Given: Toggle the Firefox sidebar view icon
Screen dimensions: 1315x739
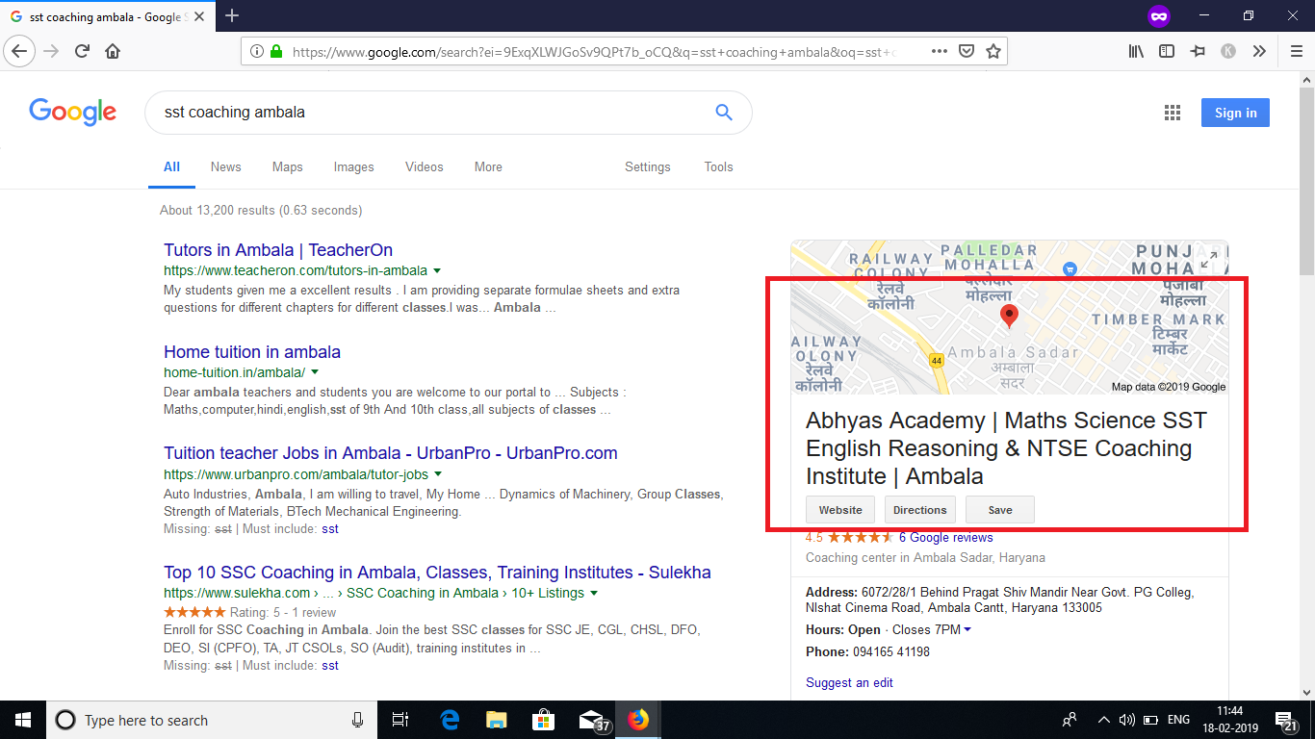Looking at the screenshot, I should [1167, 52].
